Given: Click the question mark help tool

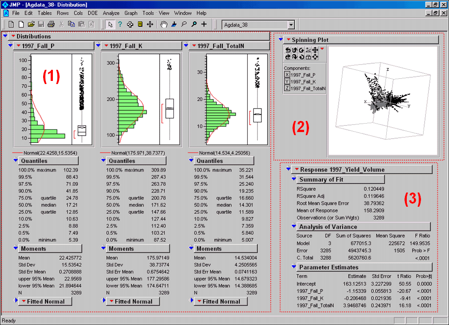Looking at the screenshot, I should point(120,24).
